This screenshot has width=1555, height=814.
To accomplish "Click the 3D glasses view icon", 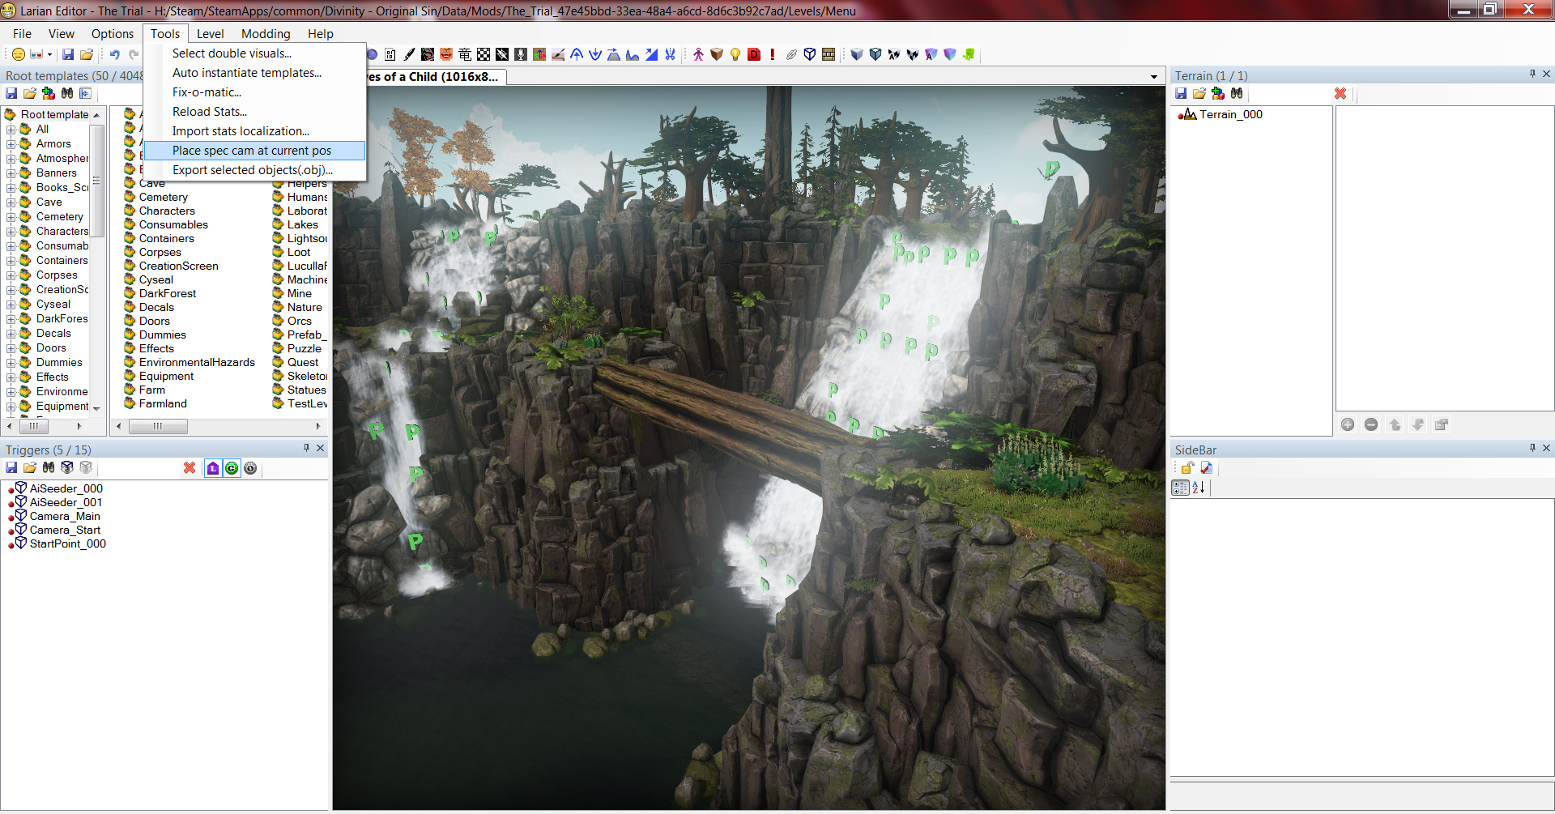I will pos(36,54).
